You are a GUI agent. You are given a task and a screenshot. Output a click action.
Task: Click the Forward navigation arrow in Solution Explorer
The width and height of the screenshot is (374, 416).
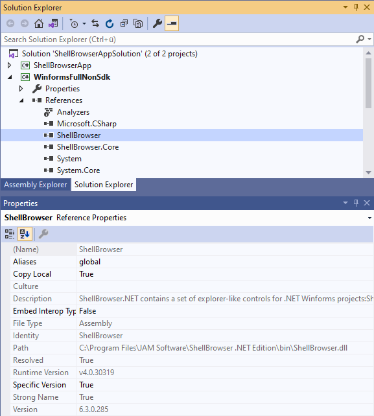tap(25, 23)
